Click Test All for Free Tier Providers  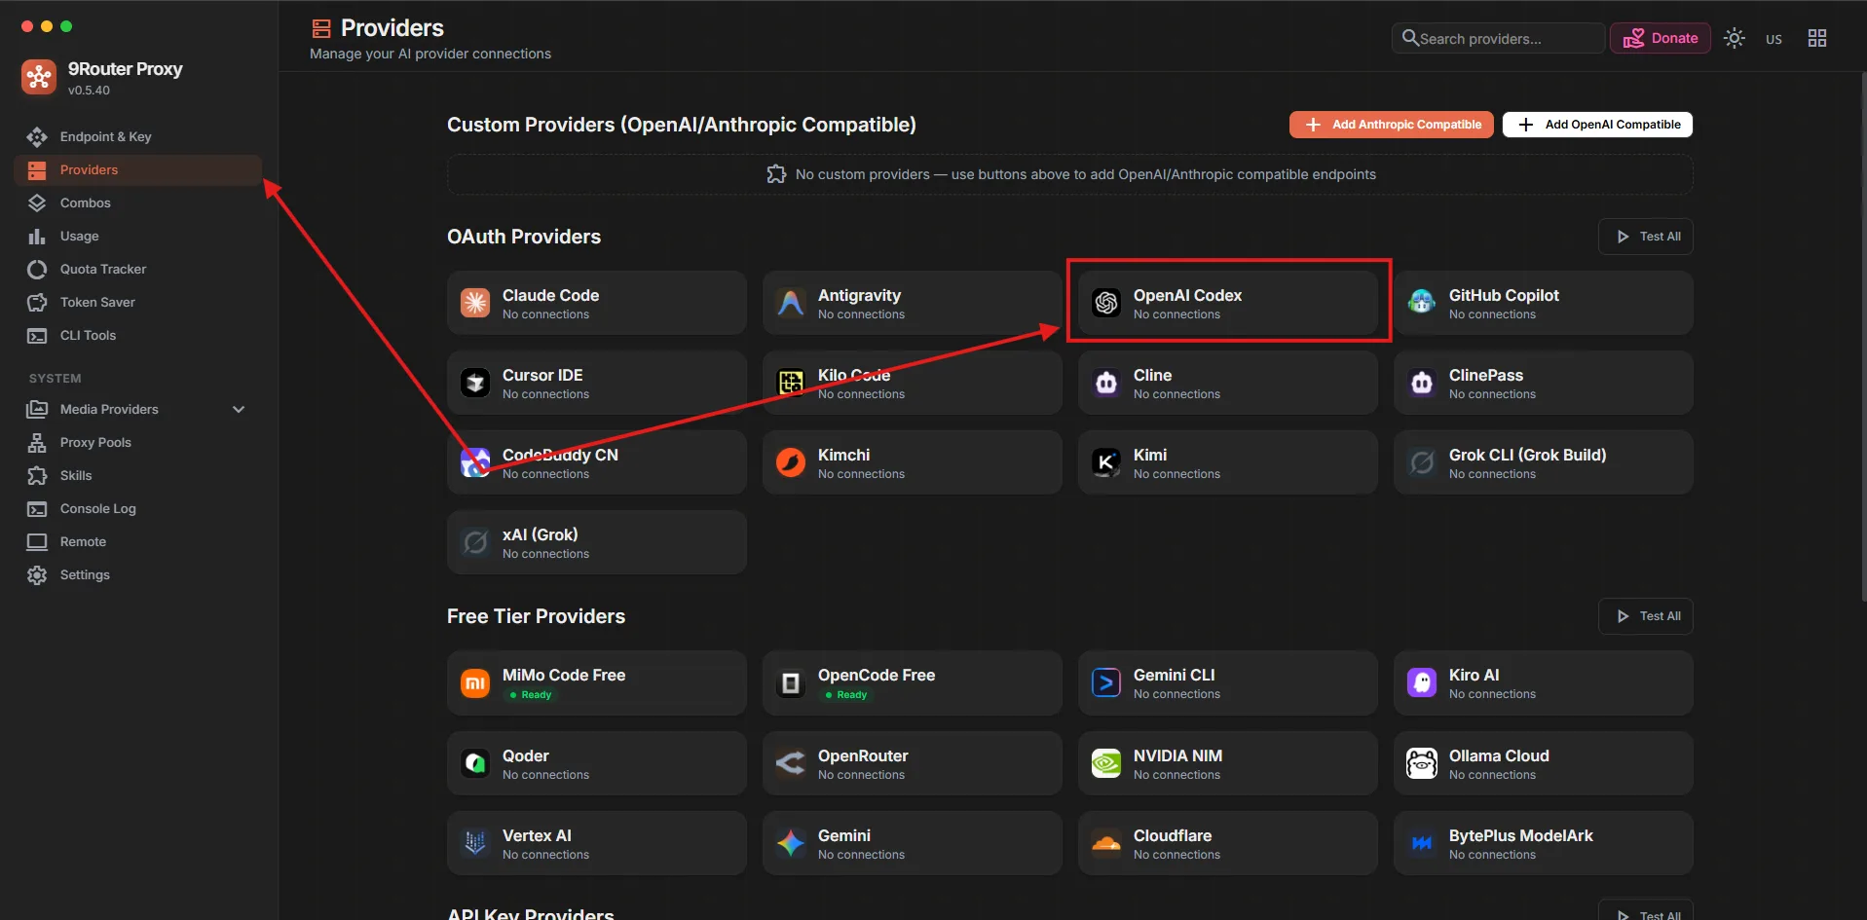[x=1645, y=616]
